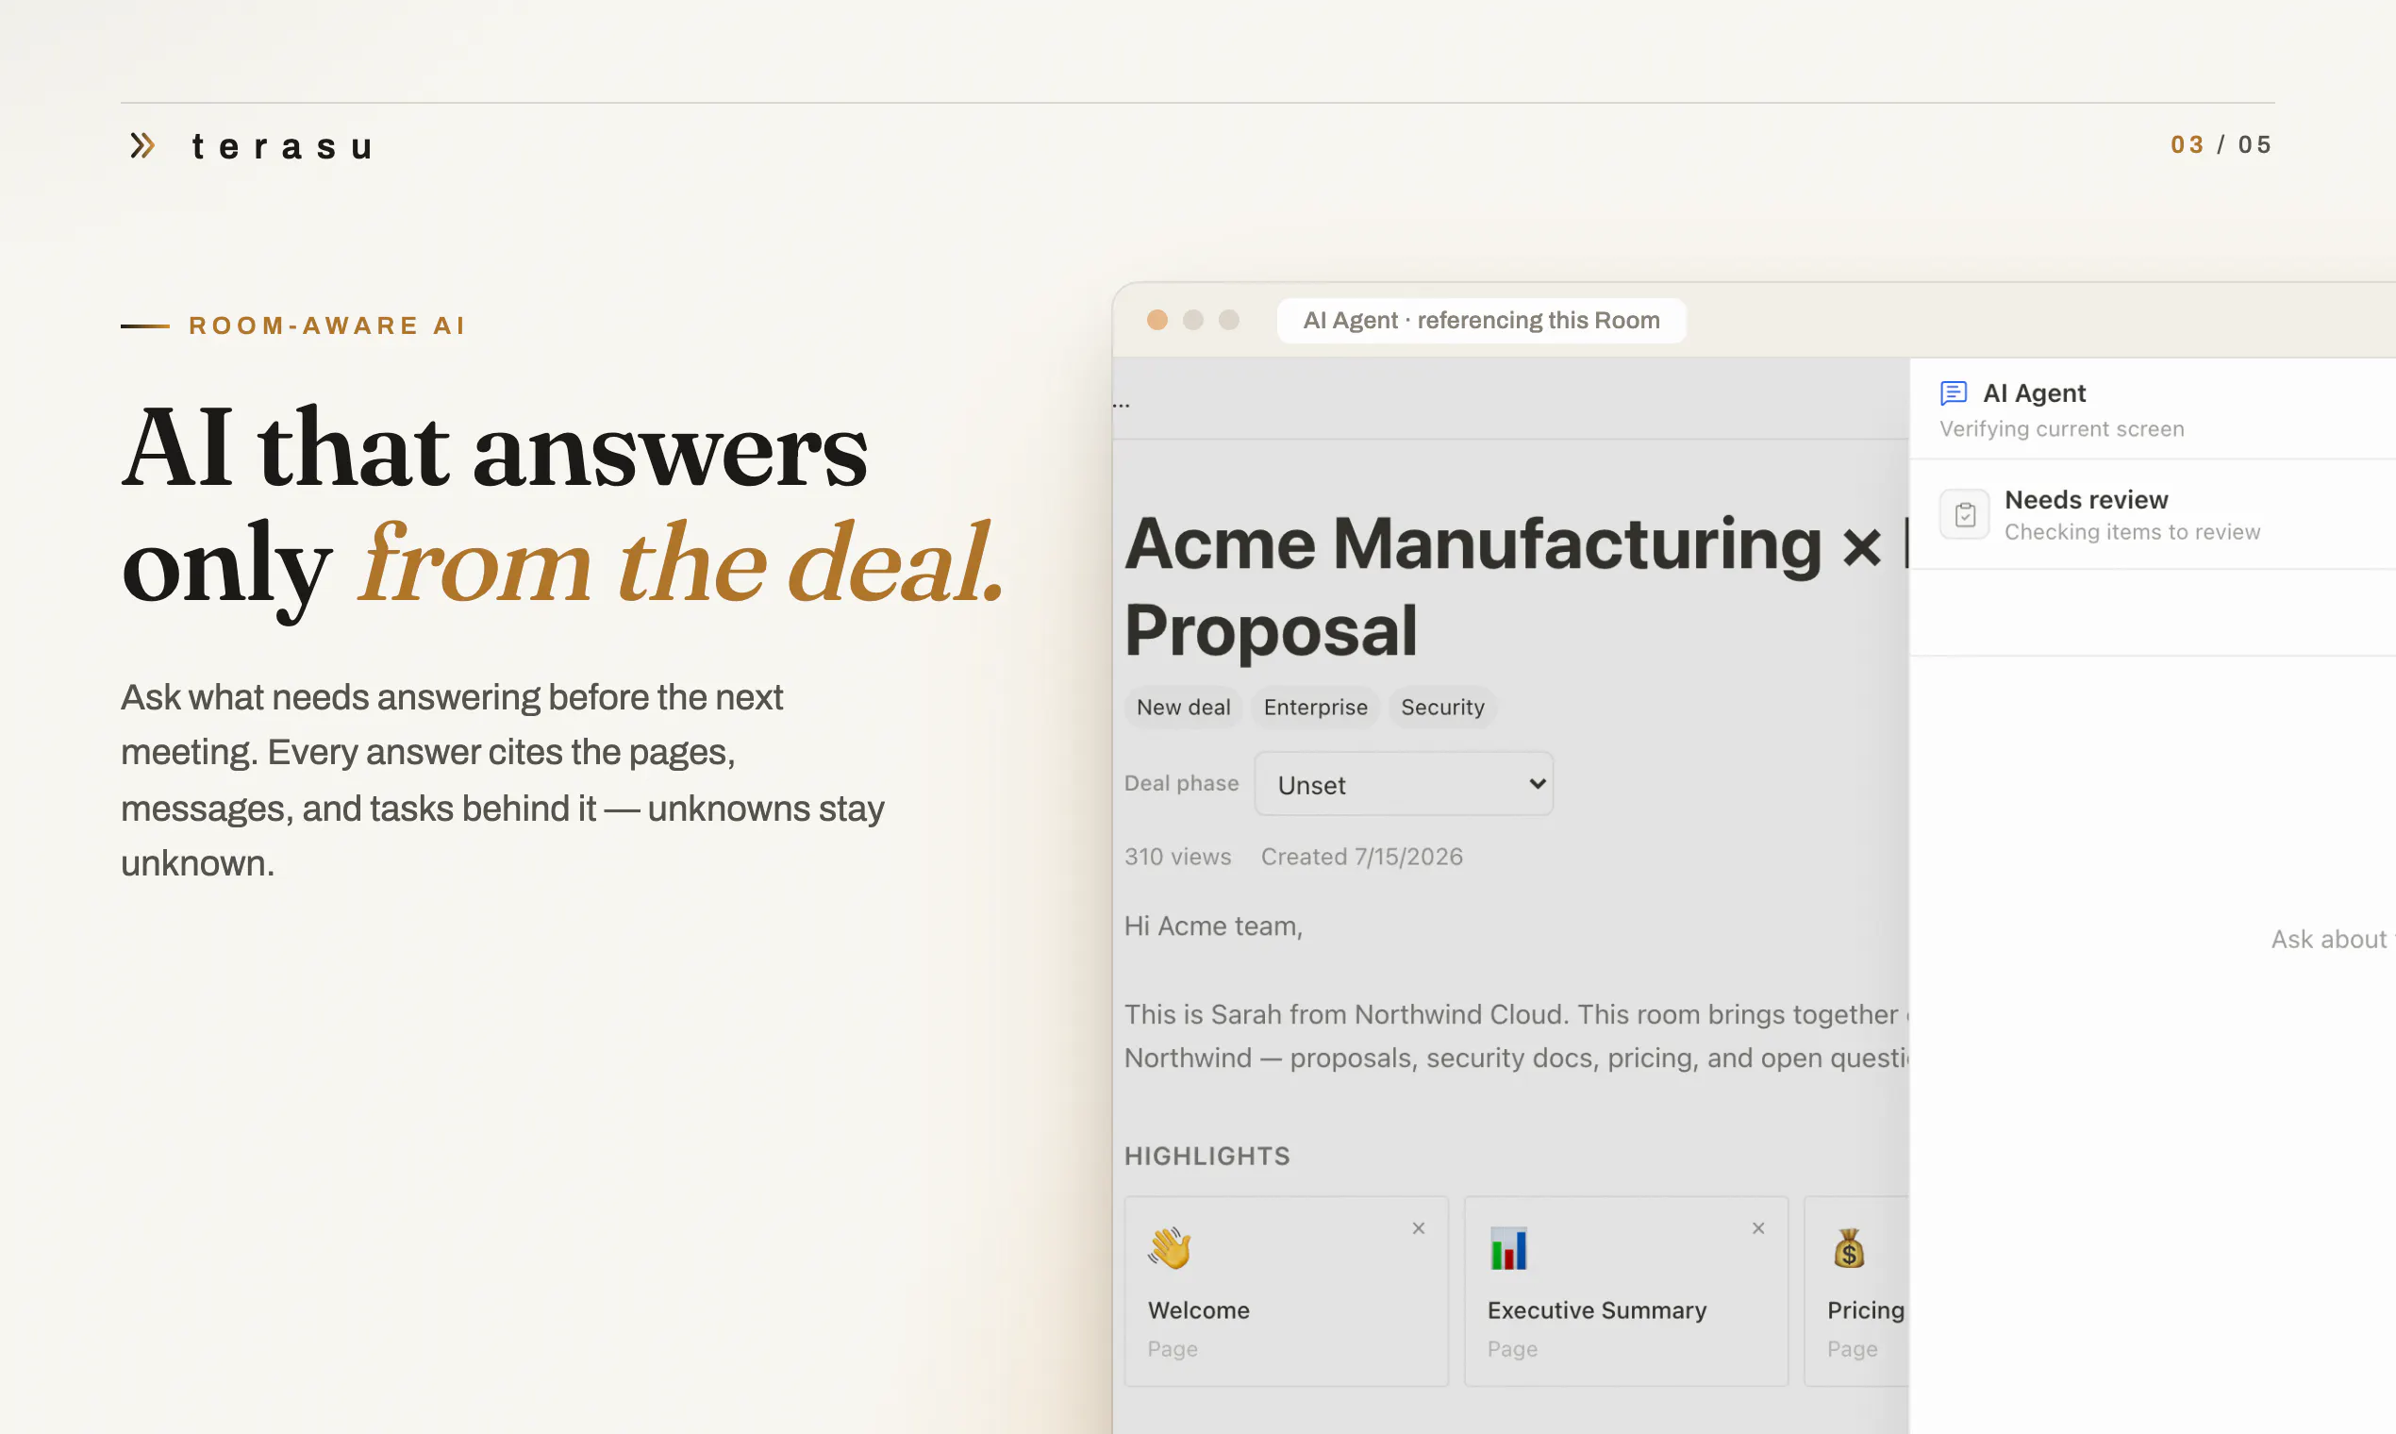This screenshot has height=1434, width=2396.
Task: Click the terasu wordmark
Action: [283, 147]
